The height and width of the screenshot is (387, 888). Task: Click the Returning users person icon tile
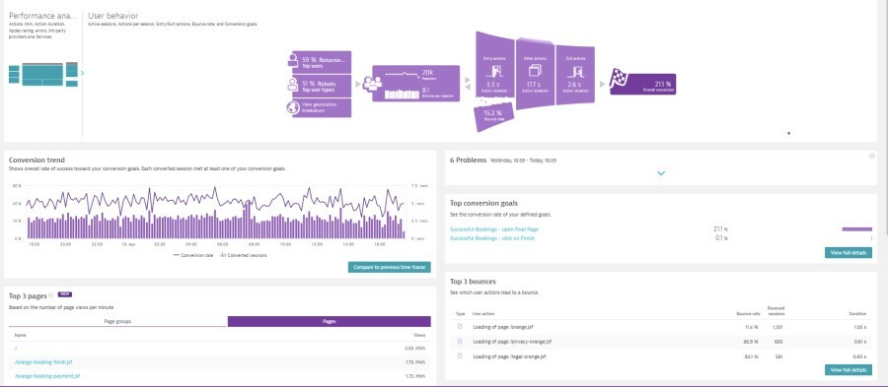click(319, 62)
